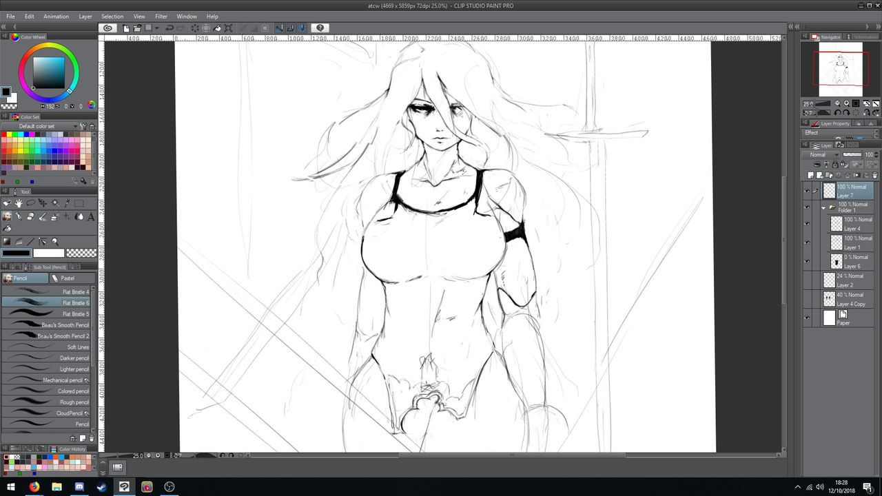Click the zoom out button below canvas
The image size is (882, 496).
(x=149, y=455)
